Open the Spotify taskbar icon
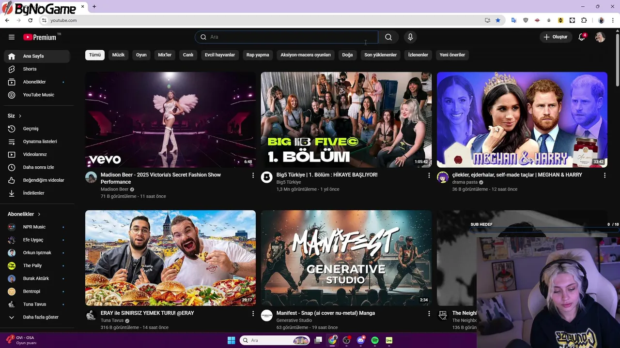Screen dimensions: 620x348 pos(375,340)
